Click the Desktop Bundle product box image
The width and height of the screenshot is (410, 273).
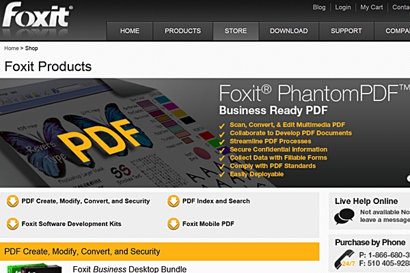tap(34, 268)
